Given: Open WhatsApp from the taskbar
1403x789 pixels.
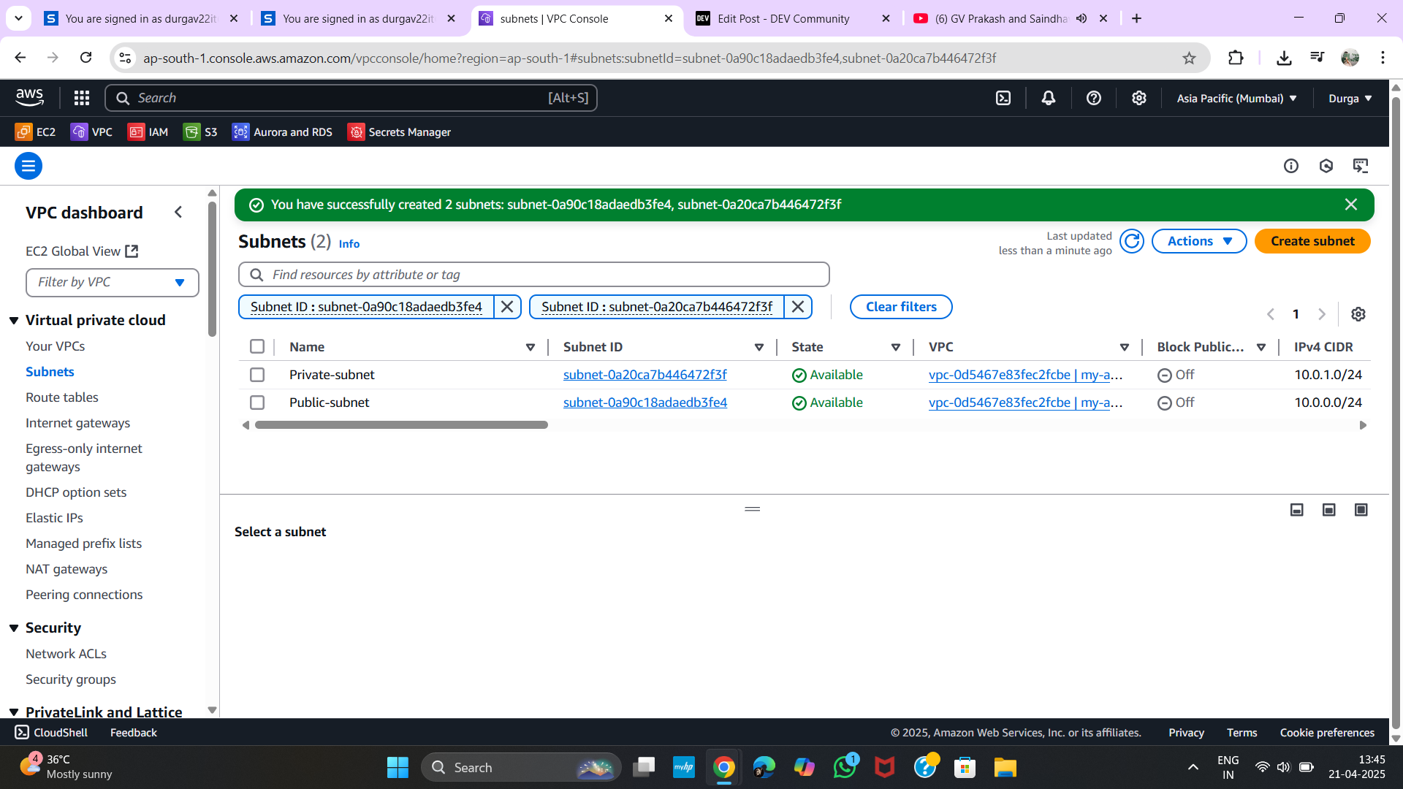Looking at the screenshot, I should point(845,767).
